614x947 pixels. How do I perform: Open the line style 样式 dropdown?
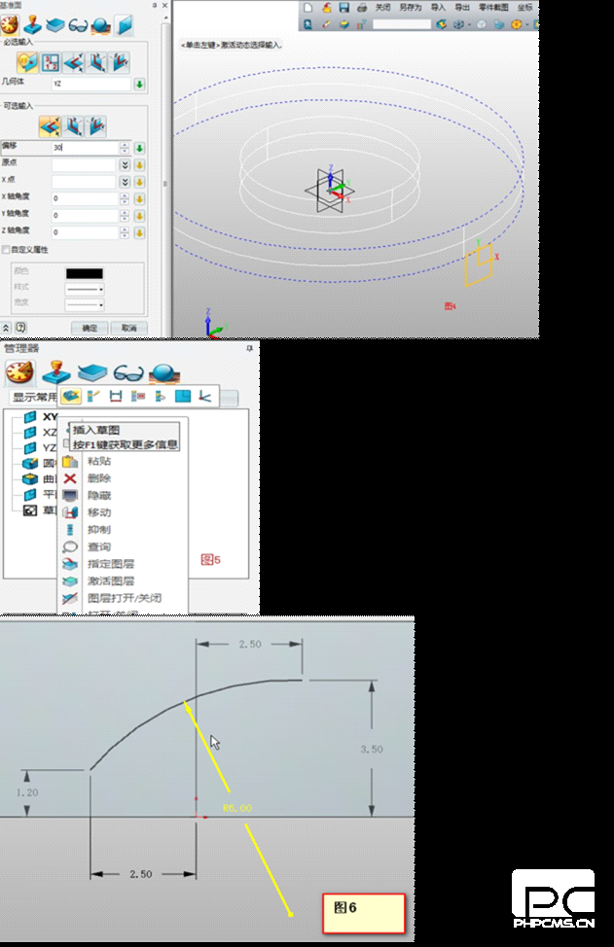pyautogui.click(x=85, y=289)
